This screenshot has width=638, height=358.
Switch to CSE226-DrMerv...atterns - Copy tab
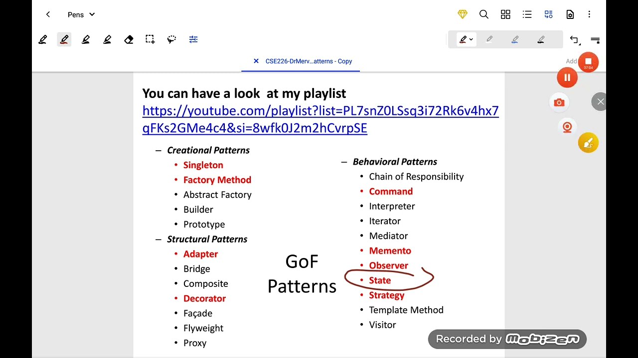pos(309,61)
